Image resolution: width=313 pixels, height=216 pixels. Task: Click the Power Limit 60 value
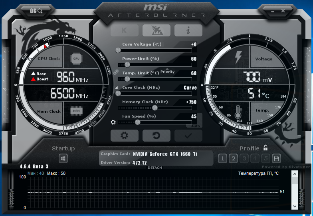click(x=194, y=59)
